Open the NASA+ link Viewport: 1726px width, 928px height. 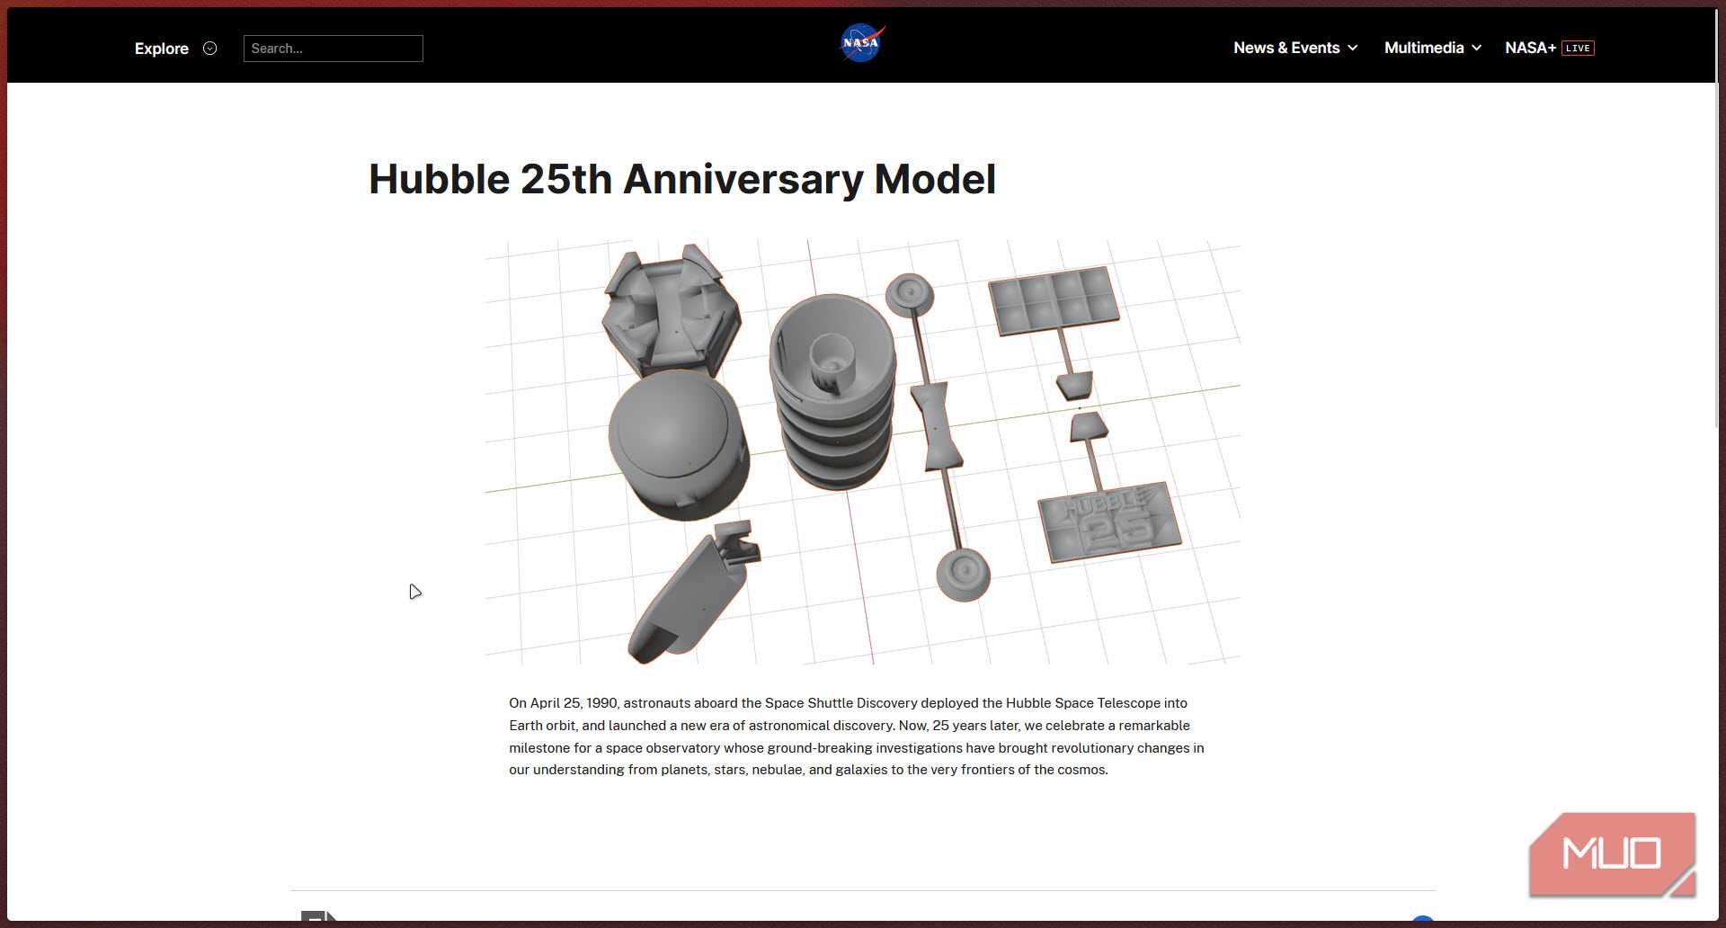tap(1530, 48)
